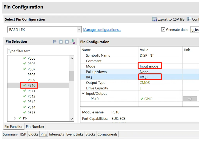This screenshot has height=141, width=200.
Task: Click the Type filter text field
Action: click(41, 51)
